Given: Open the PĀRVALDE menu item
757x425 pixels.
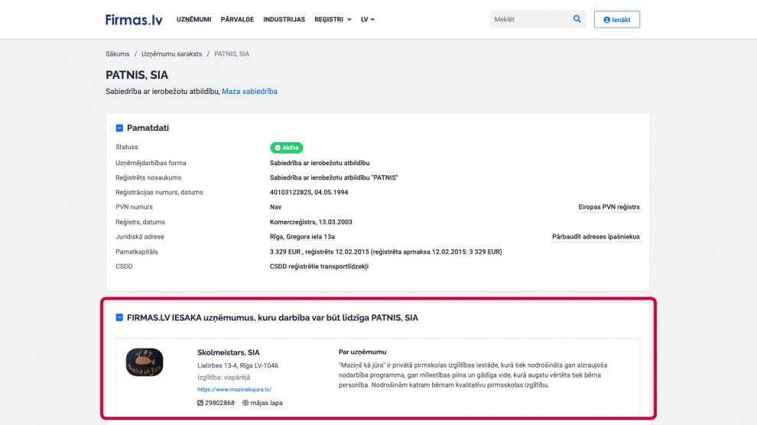Looking at the screenshot, I should 237,19.
